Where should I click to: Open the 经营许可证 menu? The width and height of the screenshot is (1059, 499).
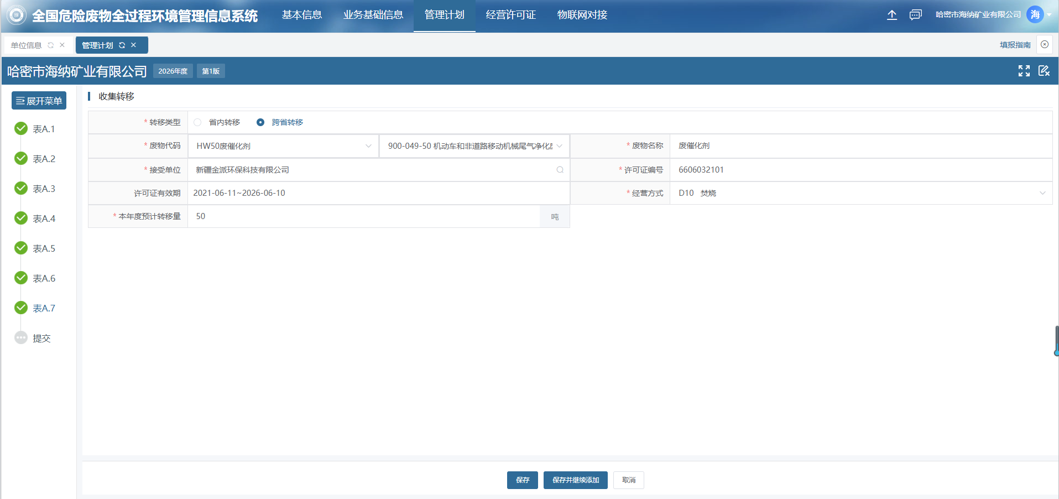coord(510,15)
